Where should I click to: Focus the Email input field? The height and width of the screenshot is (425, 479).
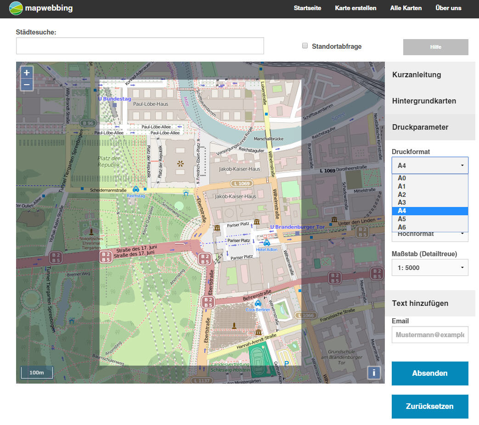coord(429,335)
